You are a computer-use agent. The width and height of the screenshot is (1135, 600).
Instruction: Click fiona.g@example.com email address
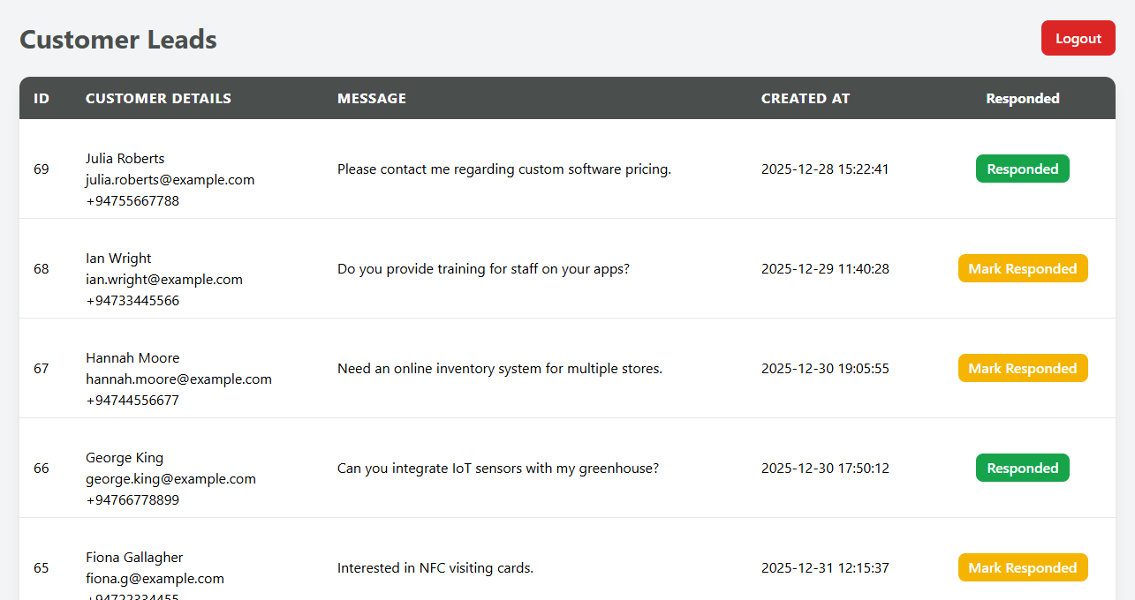155,579
